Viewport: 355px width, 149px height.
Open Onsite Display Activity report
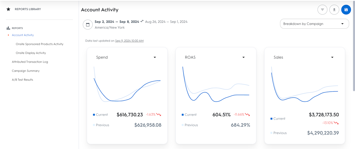pos(31,53)
